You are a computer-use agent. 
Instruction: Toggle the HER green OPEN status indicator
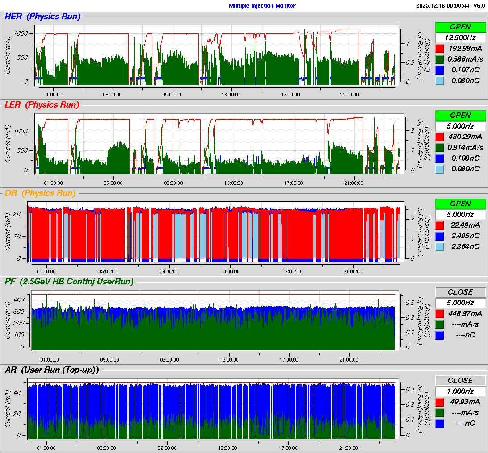click(460, 27)
